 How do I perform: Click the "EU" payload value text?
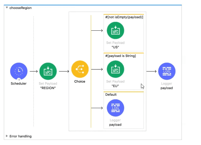115,86
